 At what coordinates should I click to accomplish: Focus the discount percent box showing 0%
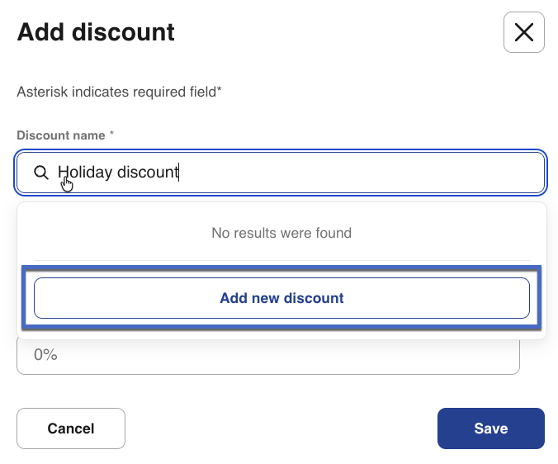coord(267,355)
